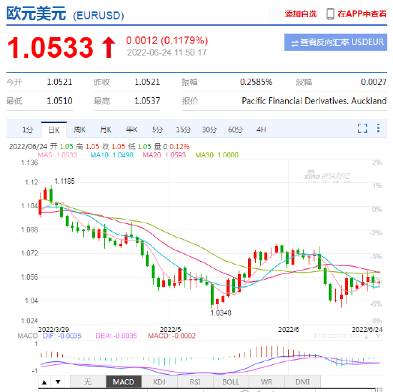Click 在APP中查看 link

(362, 14)
